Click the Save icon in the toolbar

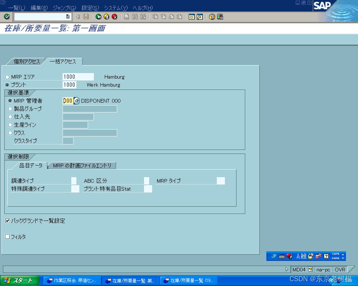[x=85, y=16]
